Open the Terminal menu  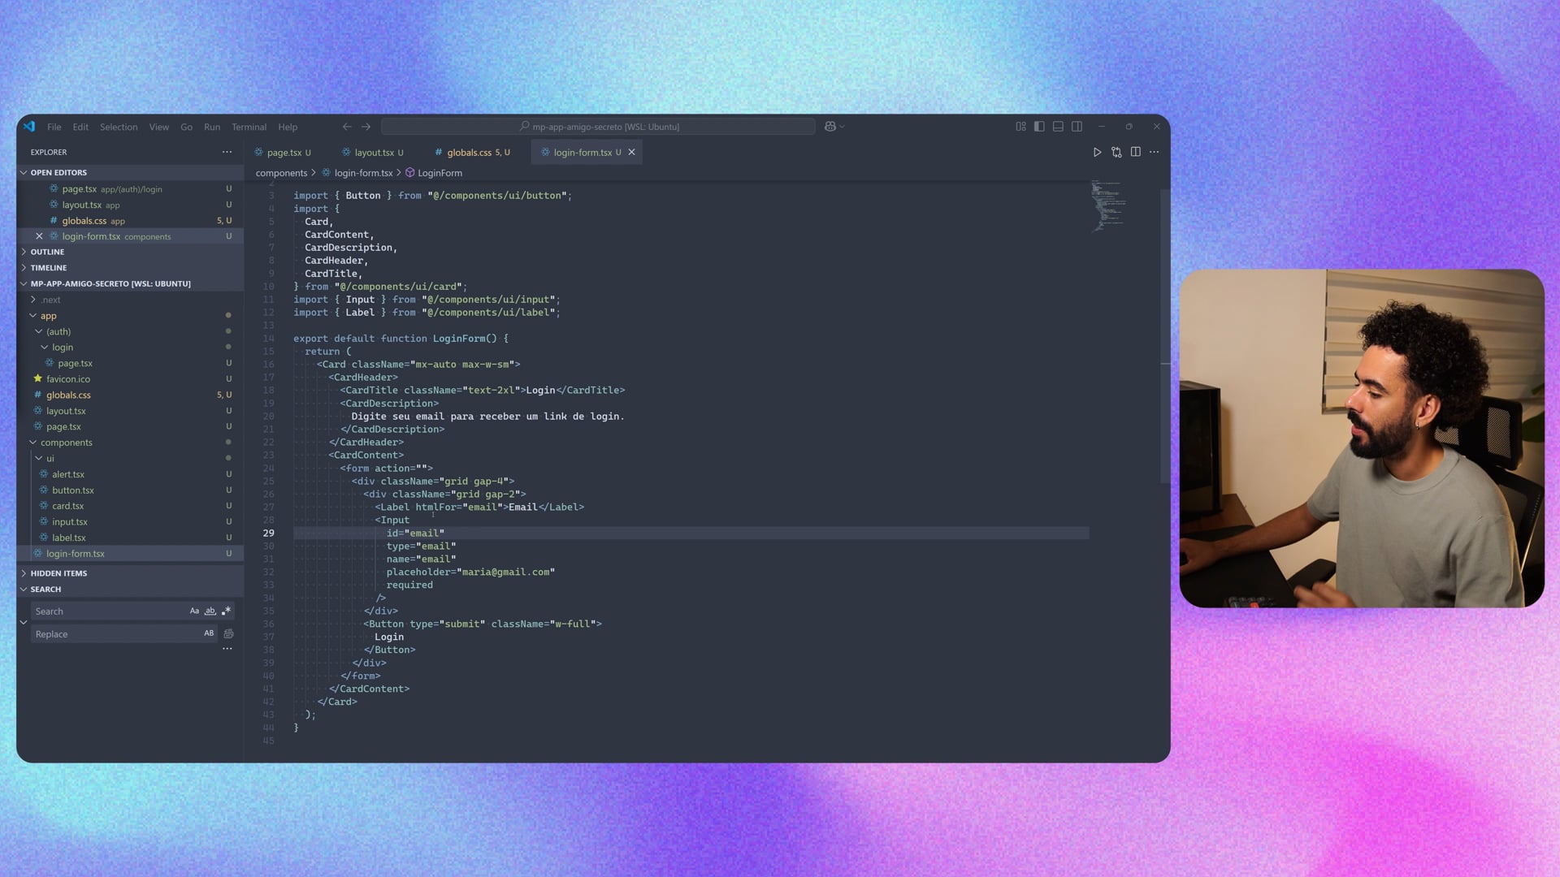tap(249, 127)
